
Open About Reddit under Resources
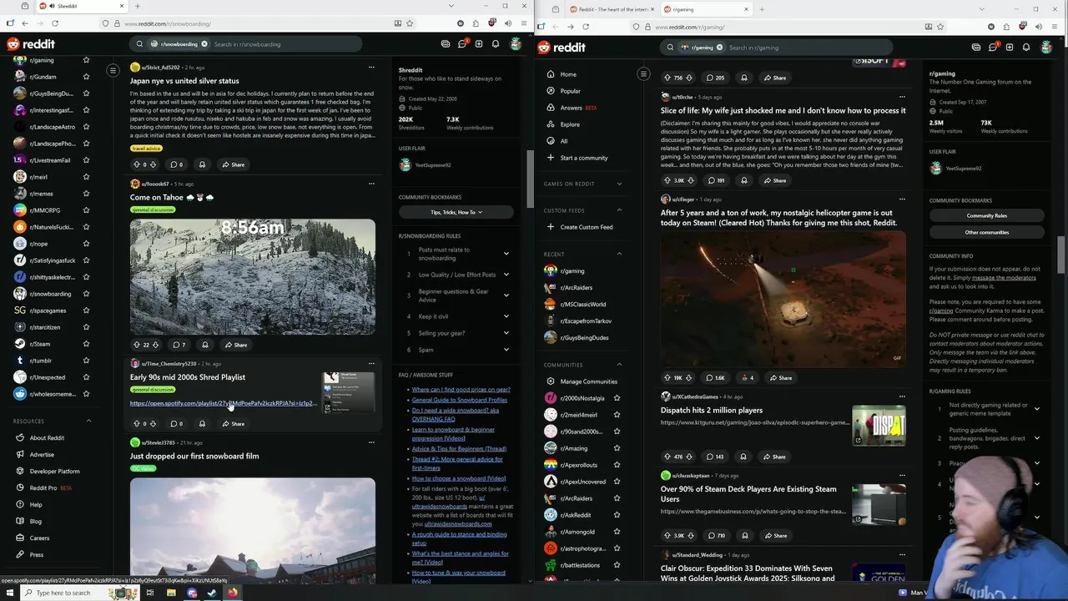(x=47, y=438)
